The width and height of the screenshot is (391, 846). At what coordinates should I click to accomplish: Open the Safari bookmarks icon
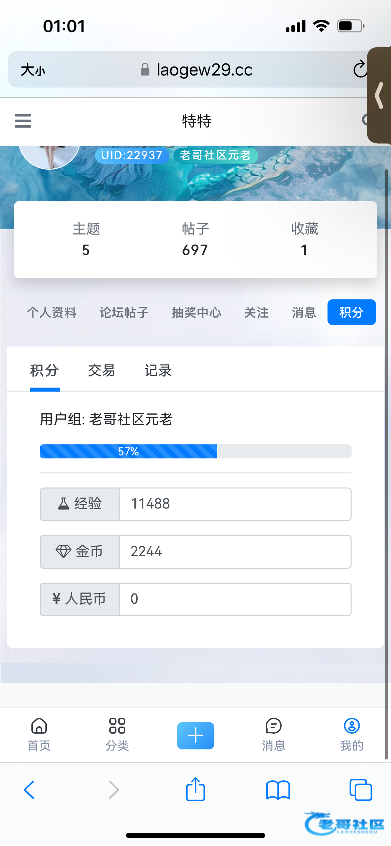[x=278, y=790]
